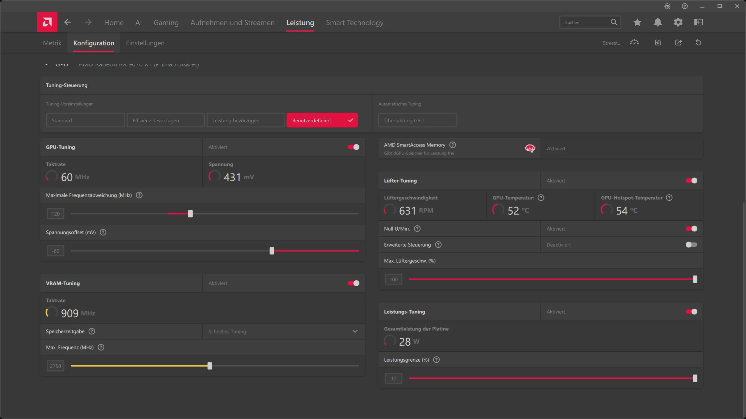The height and width of the screenshot is (419, 746).
Task: Go to Aufnehmen und Streamen tab
Action: pos(232,22)
